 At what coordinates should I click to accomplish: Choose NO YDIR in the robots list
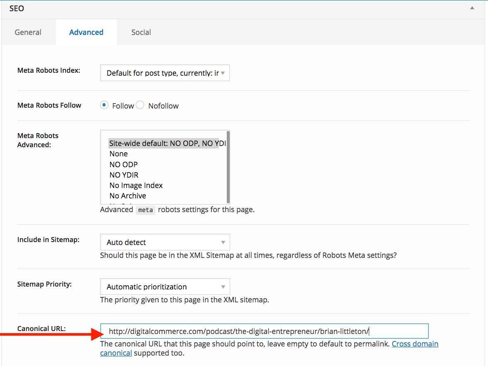[124, 175]
